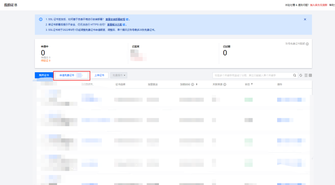Click info icon beside 关联资源 column
The image size is (335, 185).
tap(225, 84)
